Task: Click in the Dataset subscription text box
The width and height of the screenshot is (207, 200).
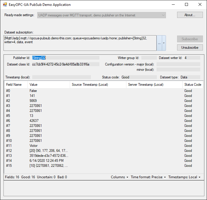Action: [x=80, y=43]
